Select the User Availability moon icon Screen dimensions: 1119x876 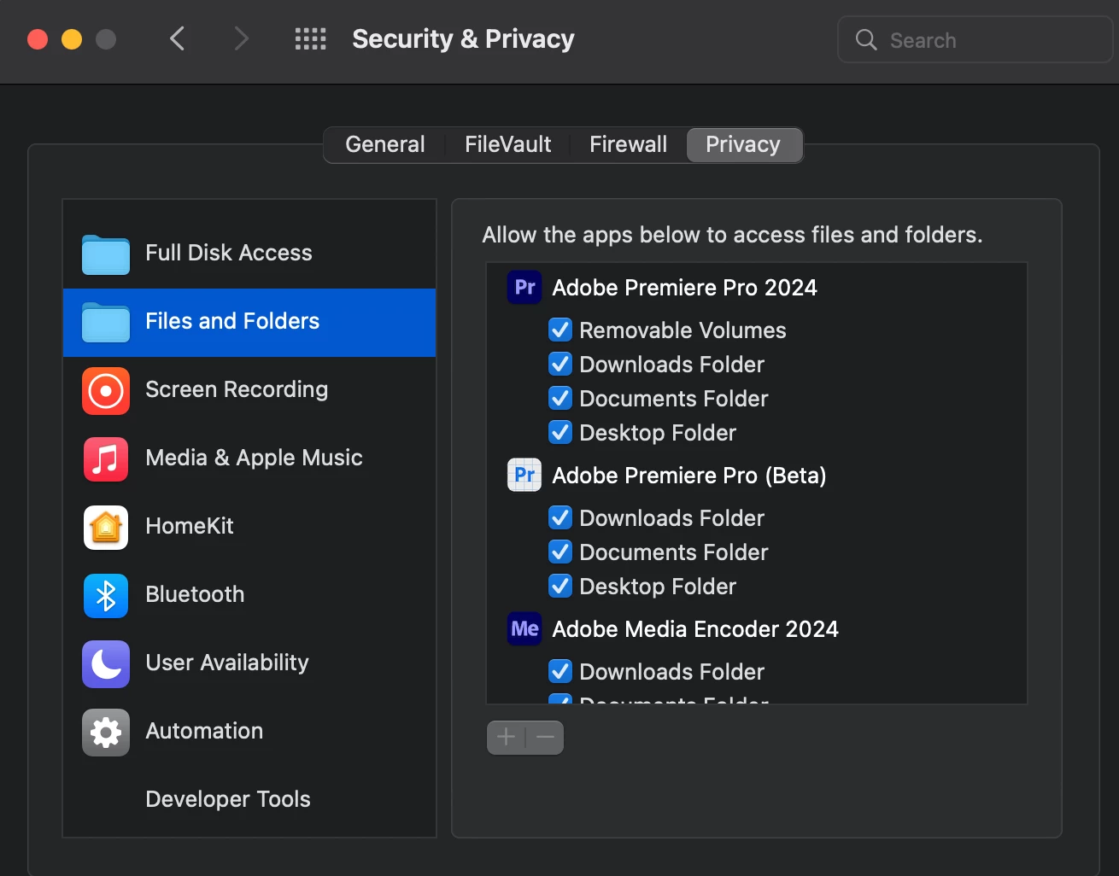(x=106, y=664)
